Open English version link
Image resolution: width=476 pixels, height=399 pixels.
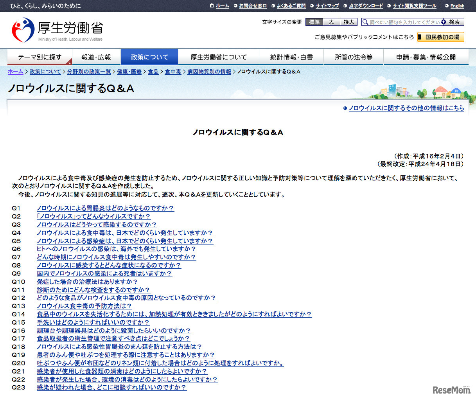click(457, 6)
